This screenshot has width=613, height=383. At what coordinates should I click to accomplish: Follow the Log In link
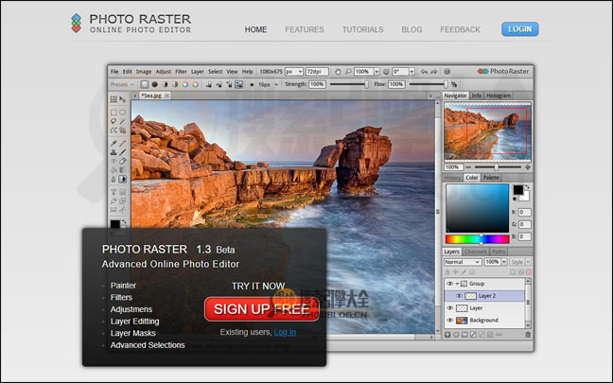[x=285, y=332]
